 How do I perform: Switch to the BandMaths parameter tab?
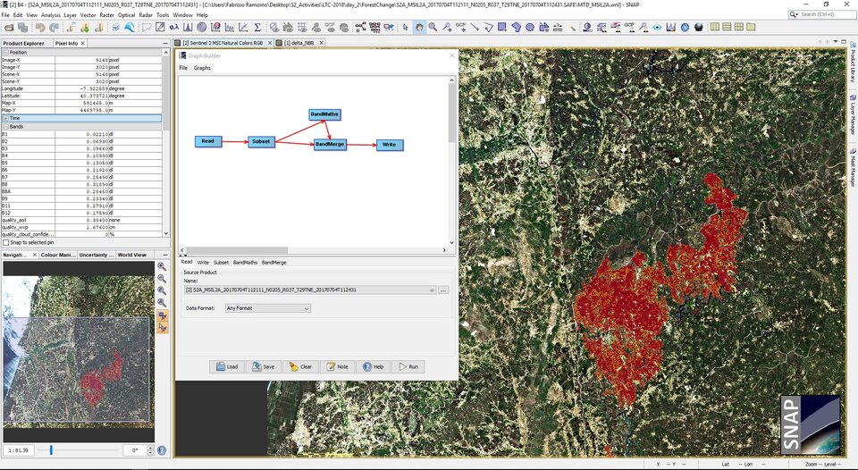245,263
